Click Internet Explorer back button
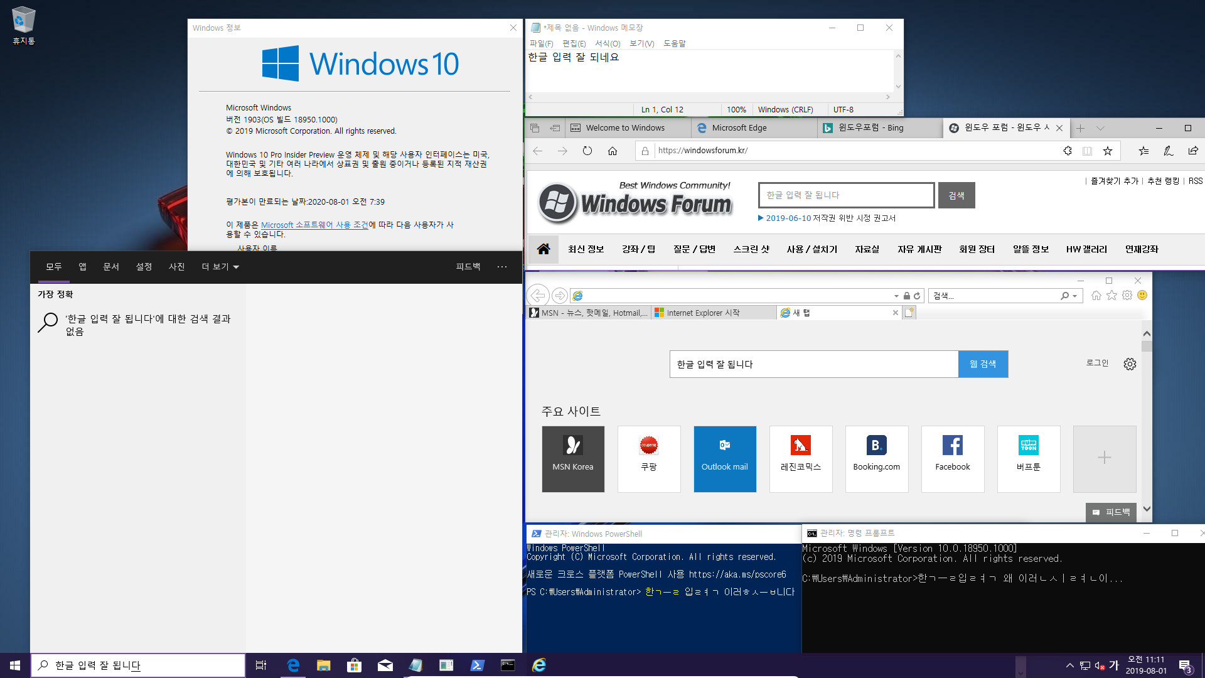This screenshot has height=678, width=1205. click(538, 295)
